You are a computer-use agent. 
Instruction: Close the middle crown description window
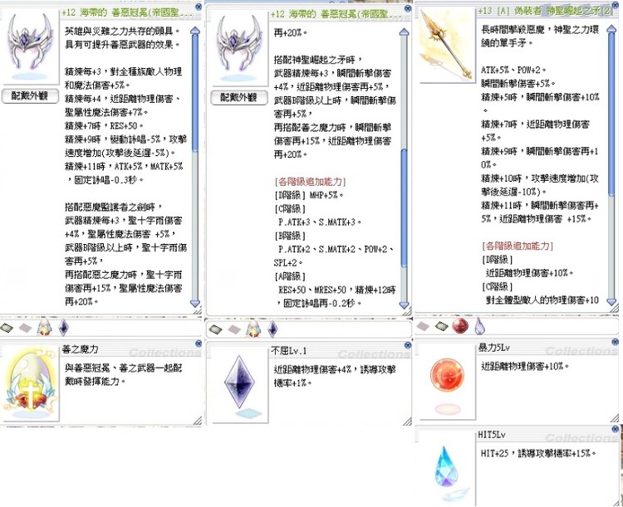point(408,8)
